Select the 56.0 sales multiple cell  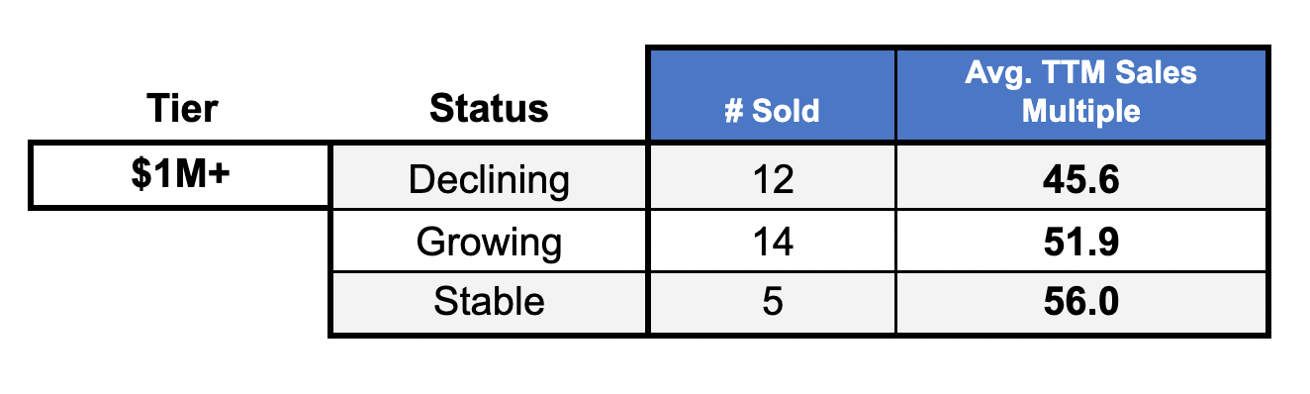point(1081,301)
